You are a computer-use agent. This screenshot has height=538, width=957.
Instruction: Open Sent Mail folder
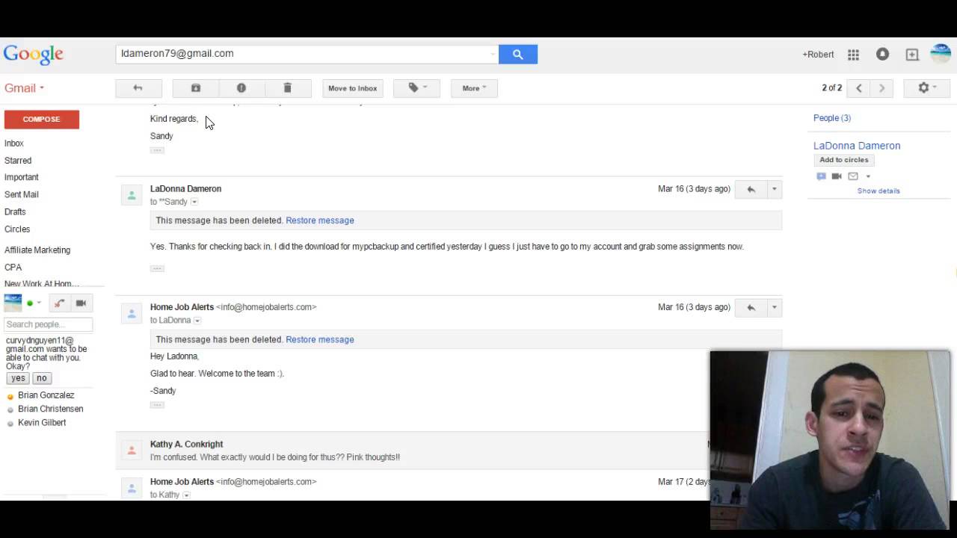point(21,194)
